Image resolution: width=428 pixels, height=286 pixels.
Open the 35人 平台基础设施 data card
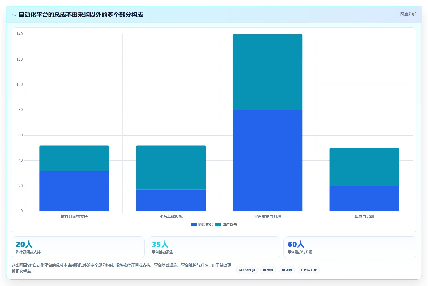[x=214, y=247]
